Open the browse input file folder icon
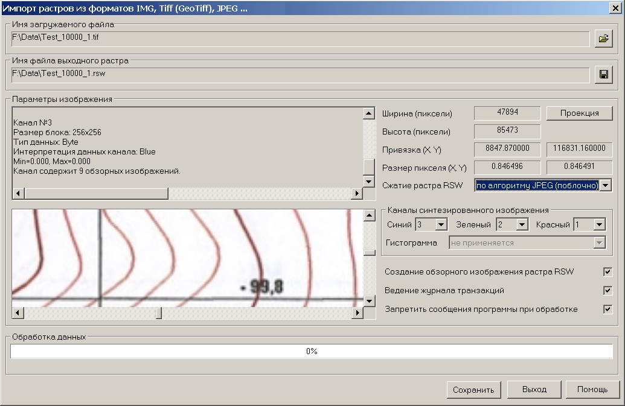 (603, 39)
